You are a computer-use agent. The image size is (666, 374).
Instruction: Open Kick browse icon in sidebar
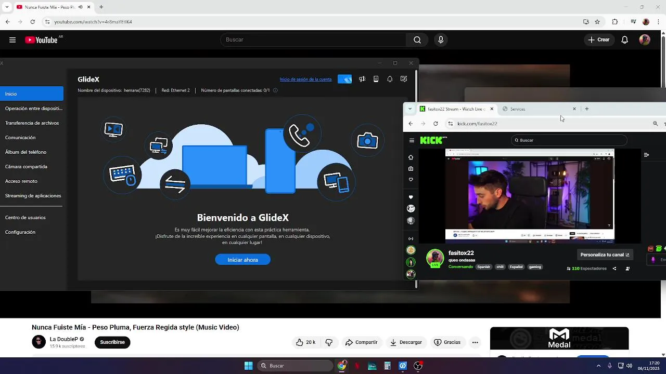(411, 169)
